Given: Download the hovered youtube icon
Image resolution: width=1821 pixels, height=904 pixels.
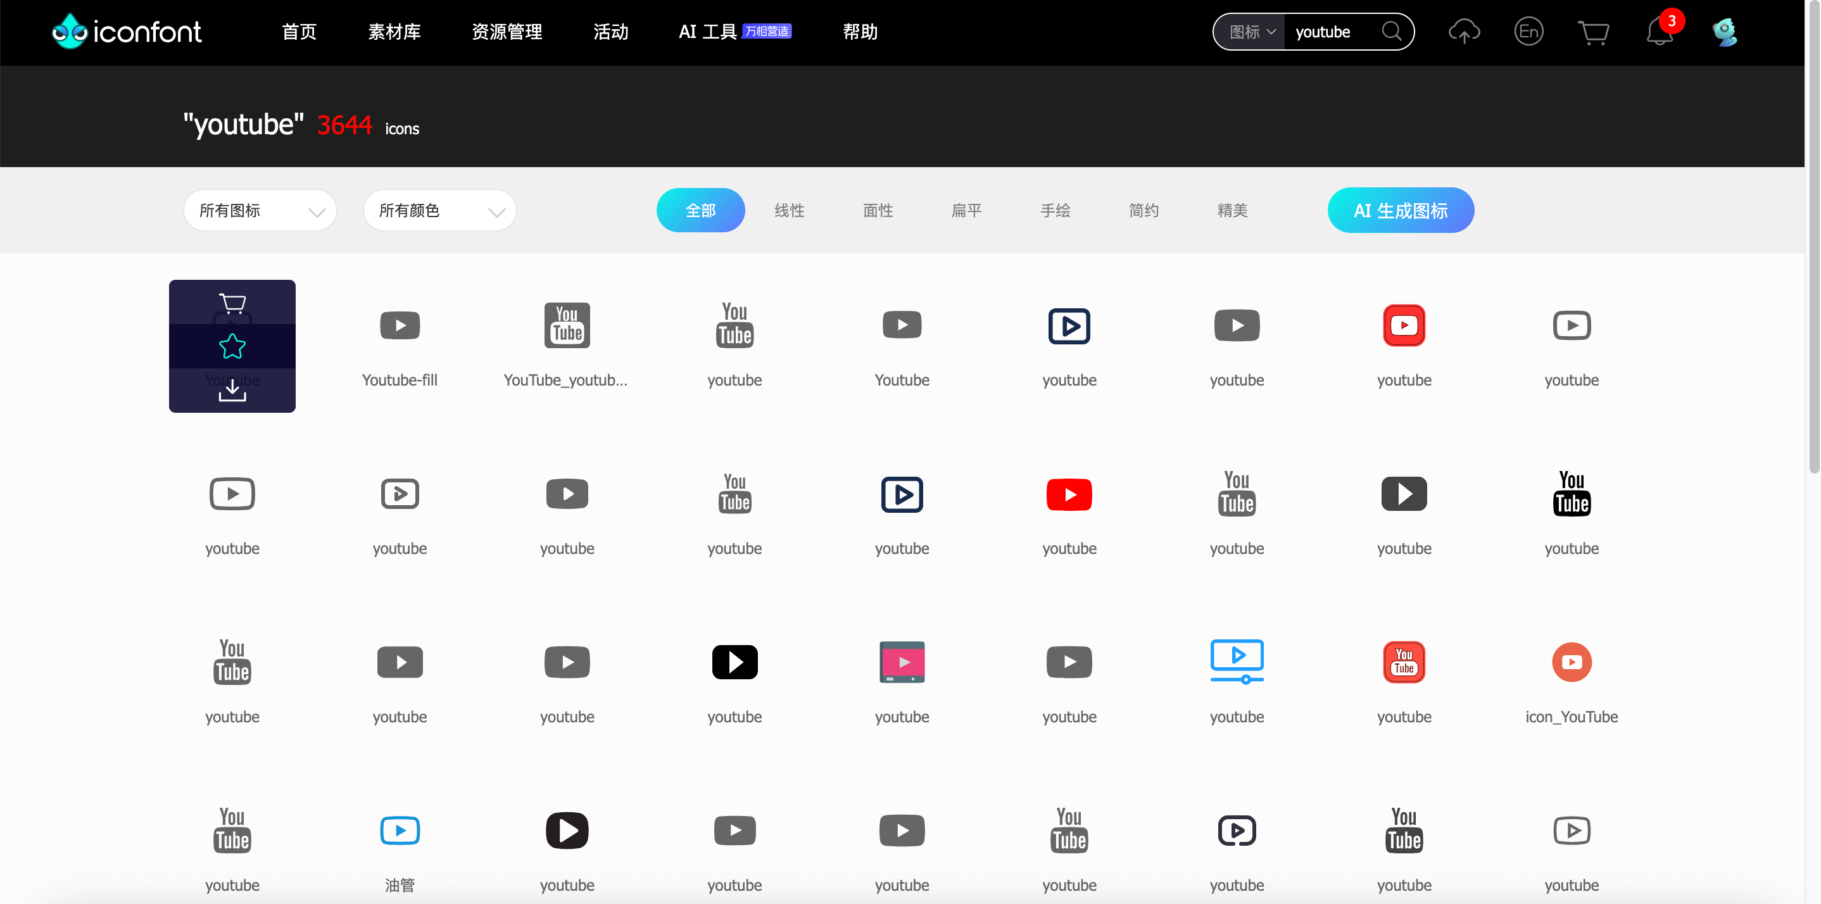Looking at the screenshot, I should pyautogui.click(x=232, y=390).
